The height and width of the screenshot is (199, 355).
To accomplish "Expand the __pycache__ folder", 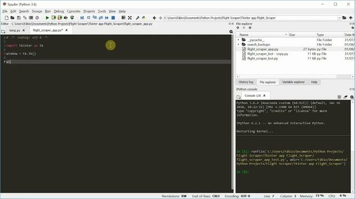I will coord(238,40).
